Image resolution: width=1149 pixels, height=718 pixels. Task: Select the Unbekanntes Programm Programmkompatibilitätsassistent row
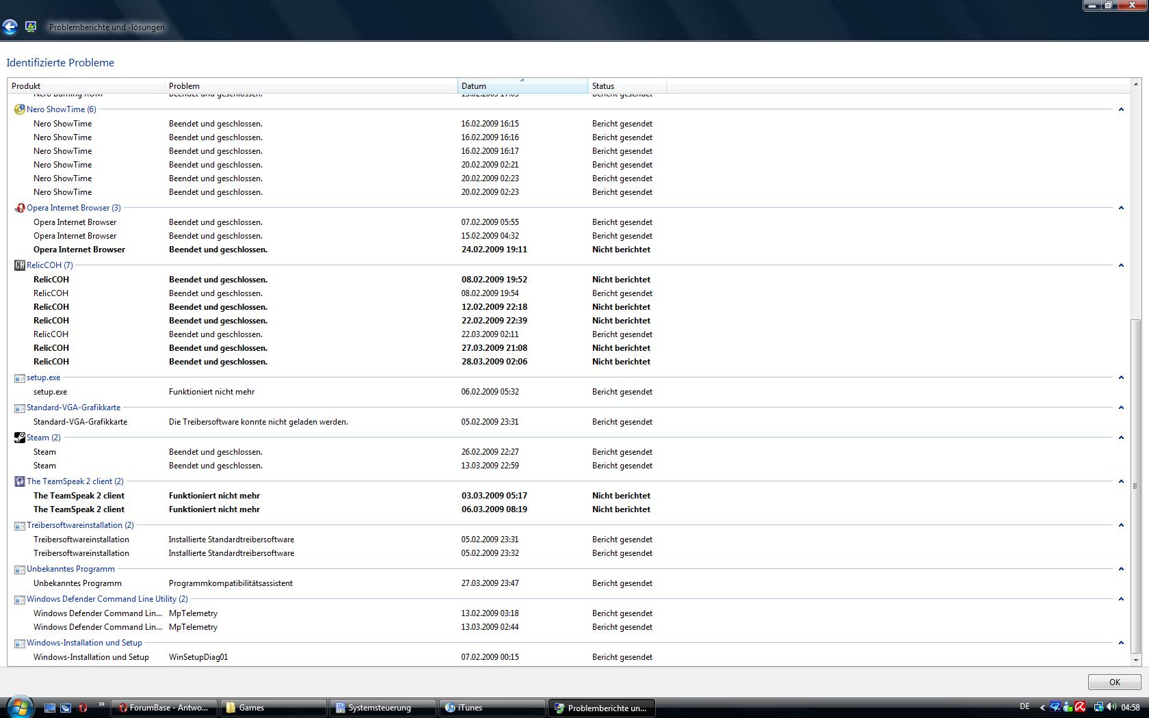pyautogui.click(x=569, y=583)
